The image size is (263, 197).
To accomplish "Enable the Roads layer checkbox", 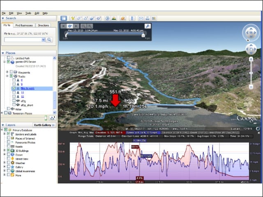I will pyautogui.click(x=9, y=146).
